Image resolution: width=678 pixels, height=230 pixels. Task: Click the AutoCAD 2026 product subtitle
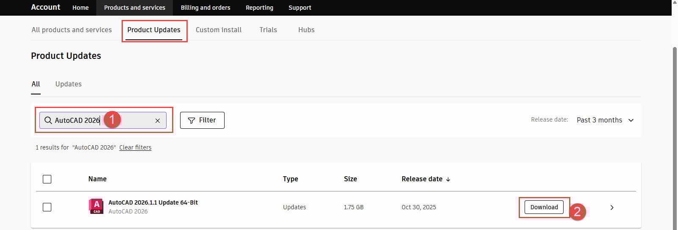pyautogui.click(x=128, y=211)
